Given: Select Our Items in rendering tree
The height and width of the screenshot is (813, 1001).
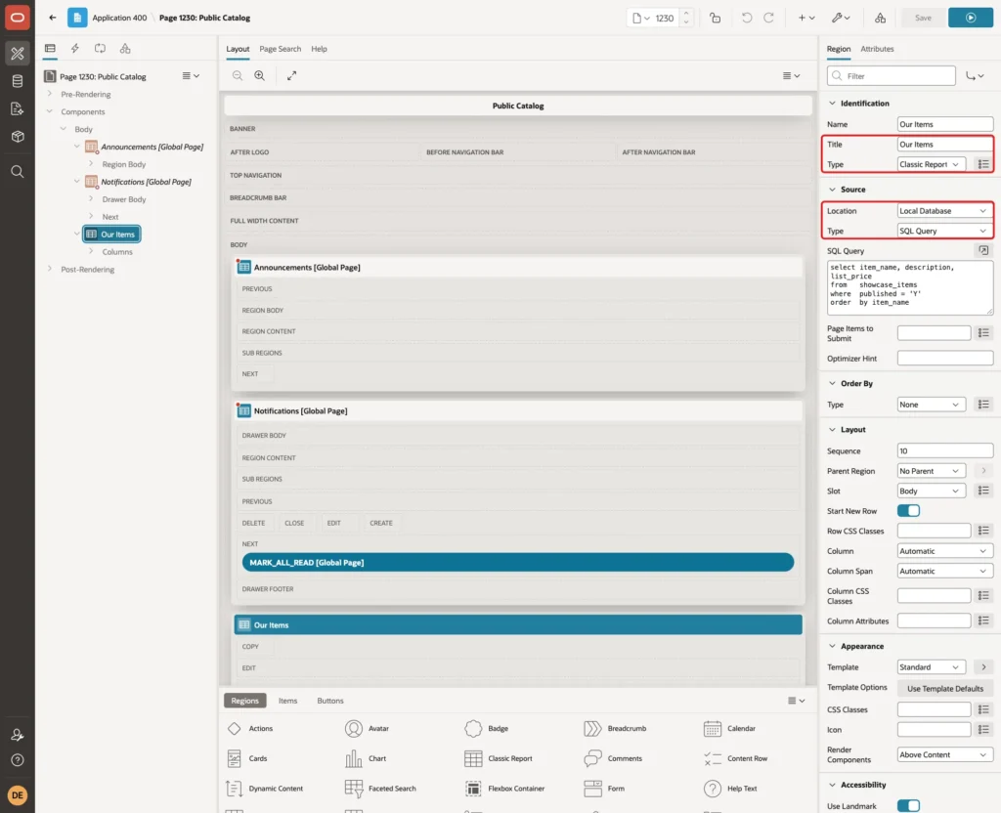Looking at the screenshot, I should click(111, 235).
